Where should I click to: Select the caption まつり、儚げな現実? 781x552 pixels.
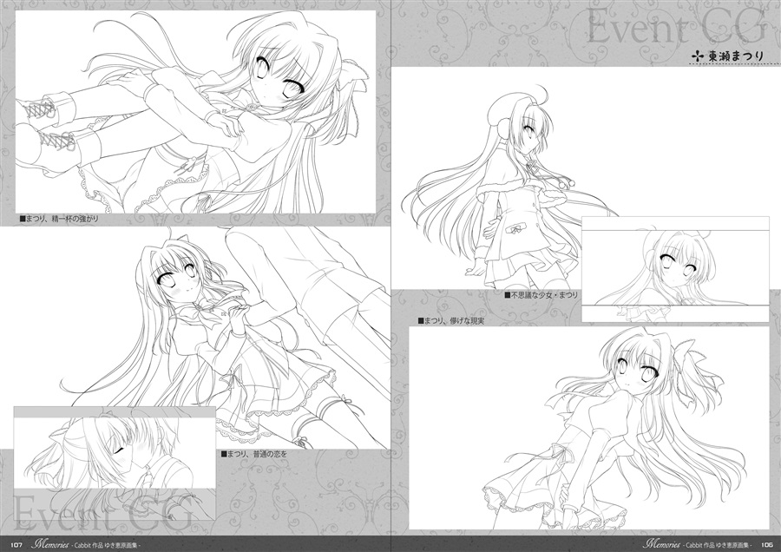[451, 321]
